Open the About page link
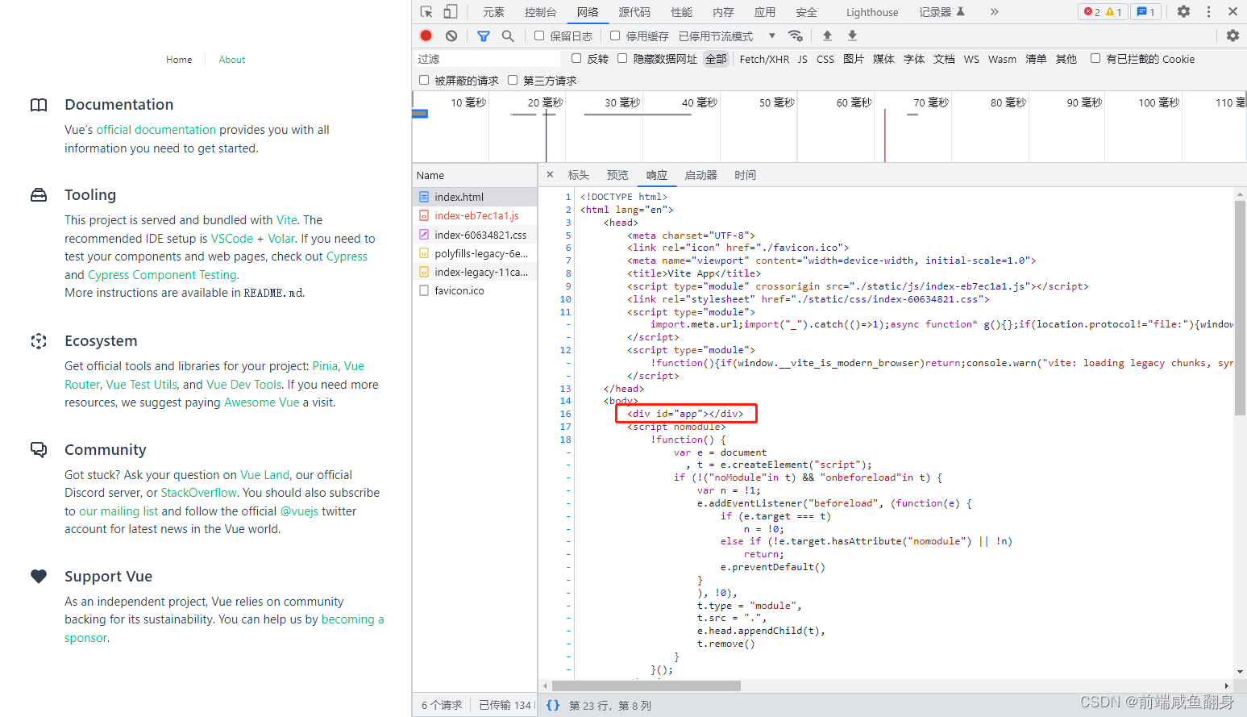 coord(232,60)
